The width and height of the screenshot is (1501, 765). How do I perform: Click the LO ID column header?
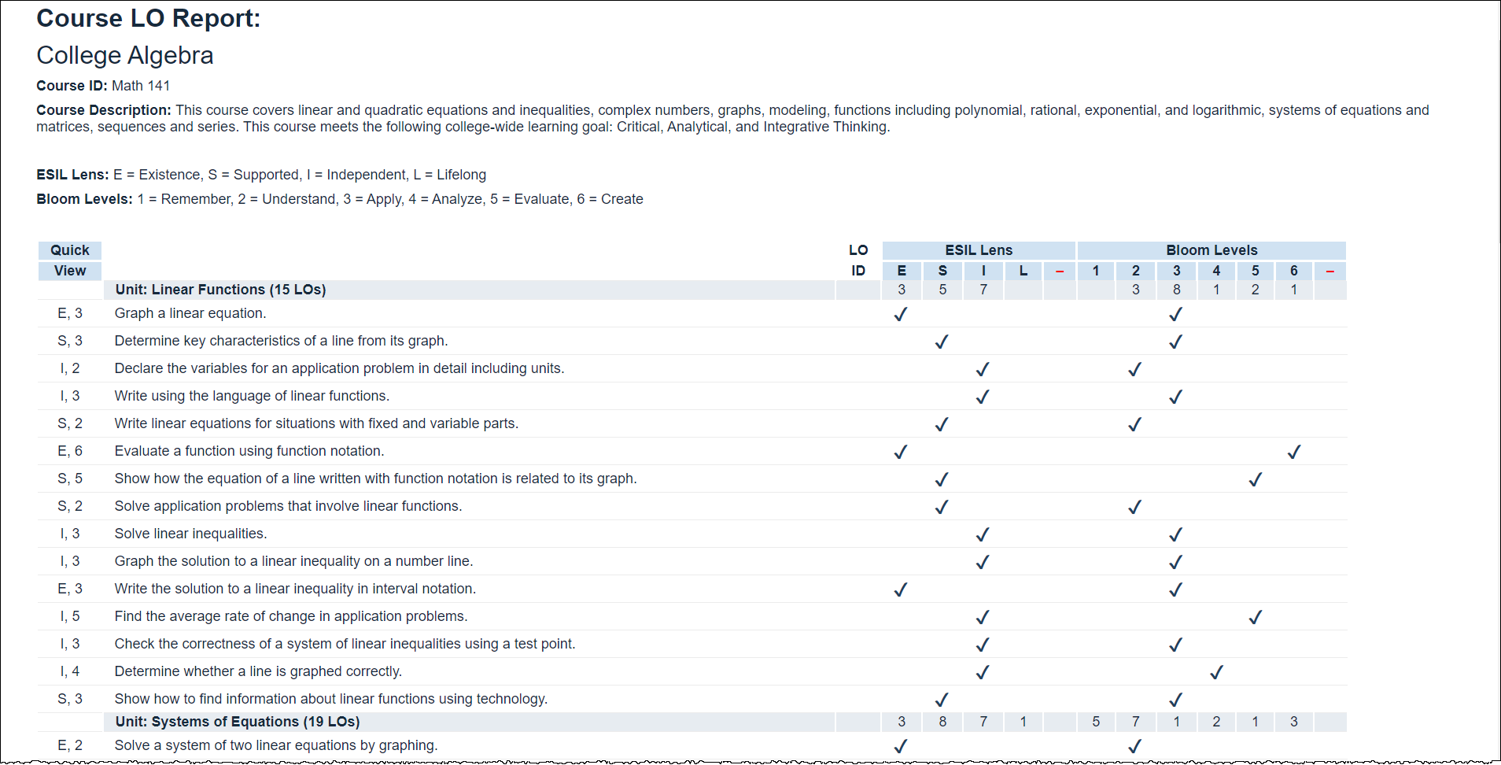[x=857, y=261]
